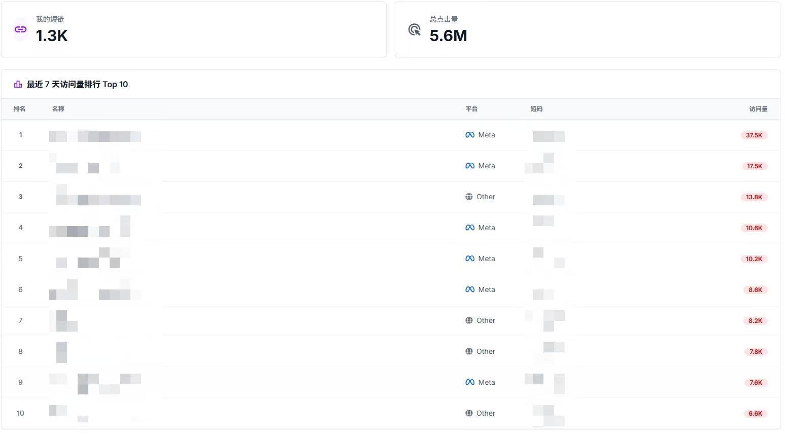This screenshot has height=437, width=785.
Task: Click the bar chart icon before 最近 7 天访问量排行
Action: point(18,84)
